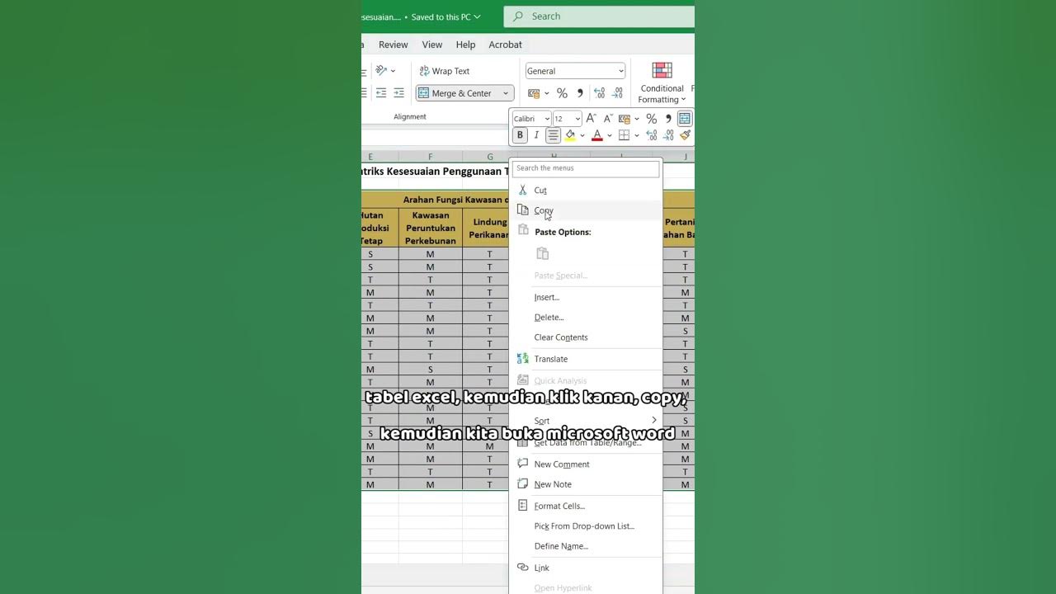
Task: Select column F header
Action: (430, 157)
